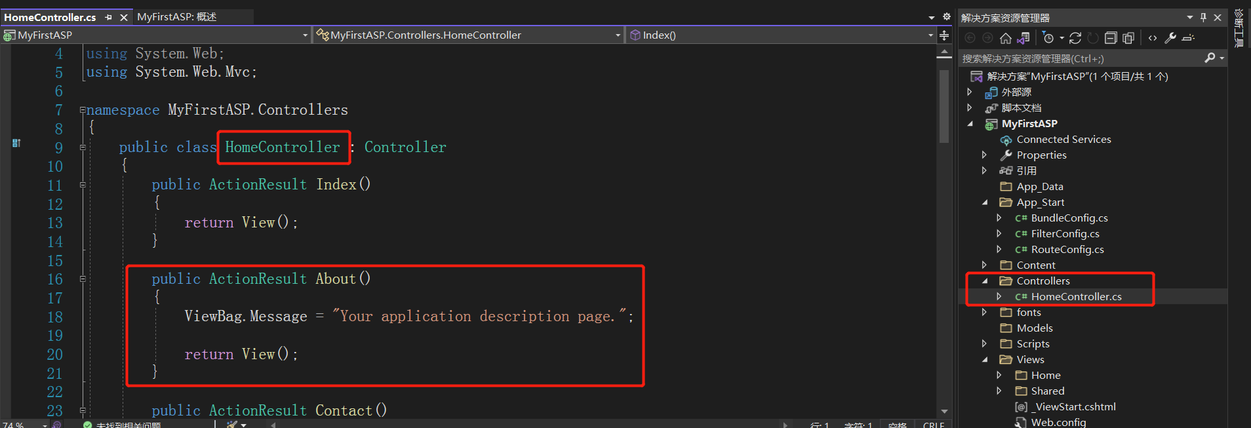Open the MyFirstASP project dropdown
The width and height of the screenshot is (1251, 428).
305,35
